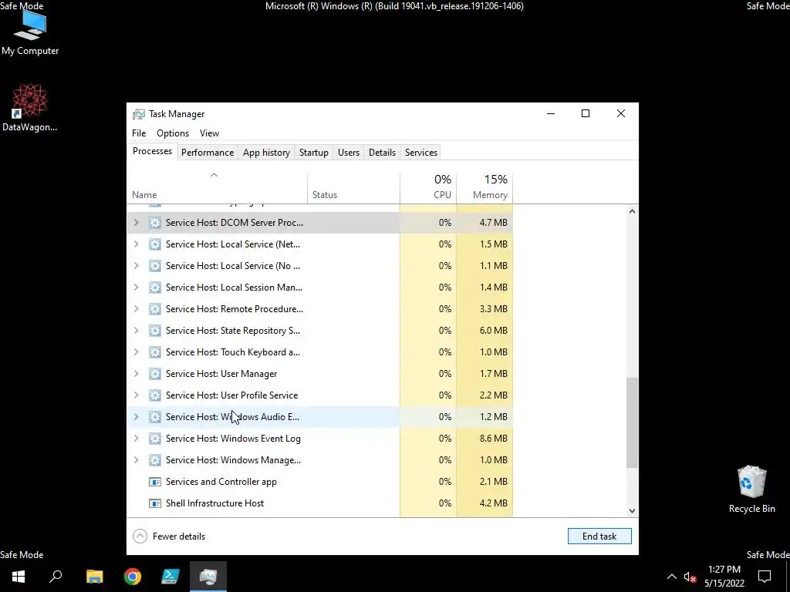This screenshot has height=592, width=790.
Task: Expand Service Host: Touch Keyboard row
Action: click(x=136, y=352)
